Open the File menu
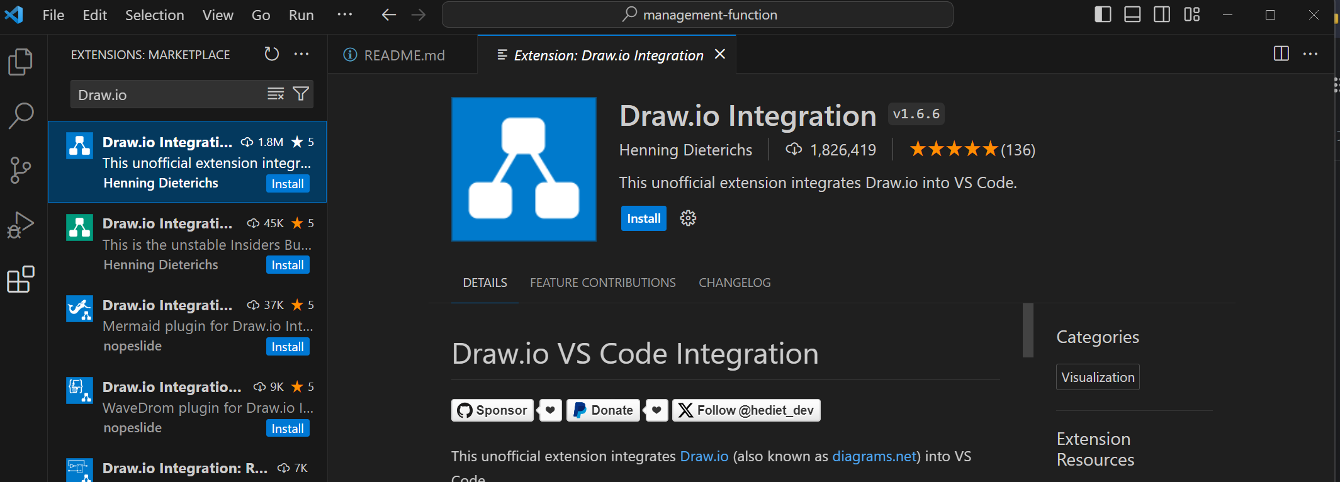Screen dimensions: 1340x482 (x=53, y=15)
